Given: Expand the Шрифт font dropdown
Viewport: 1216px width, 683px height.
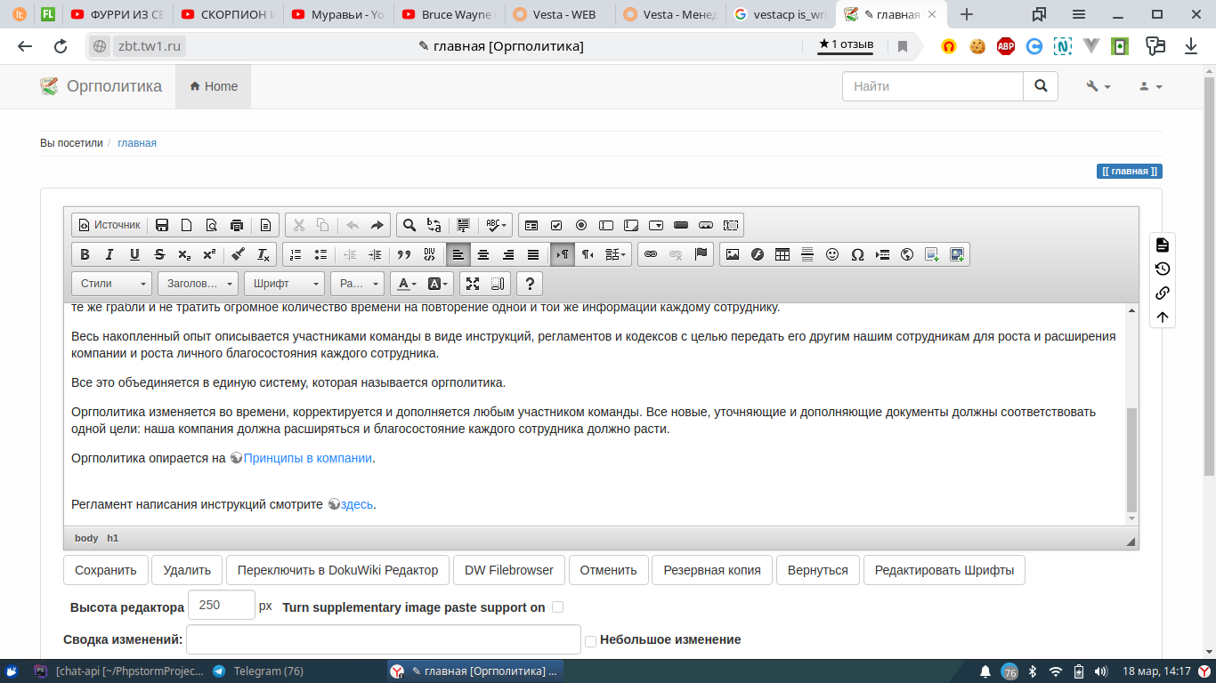Looking at the screenshot, I should coord(284,284).
